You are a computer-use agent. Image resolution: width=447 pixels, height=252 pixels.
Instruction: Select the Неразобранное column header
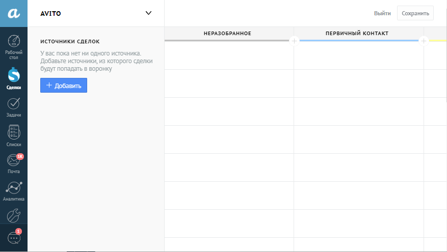tap(227, 33)
